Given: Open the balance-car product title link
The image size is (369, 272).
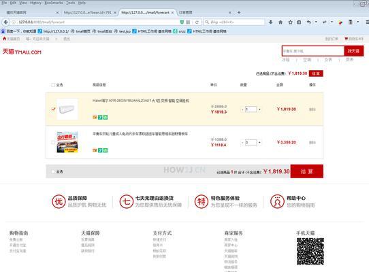Looking at the screenshot, I should click(x=140, y=134).
